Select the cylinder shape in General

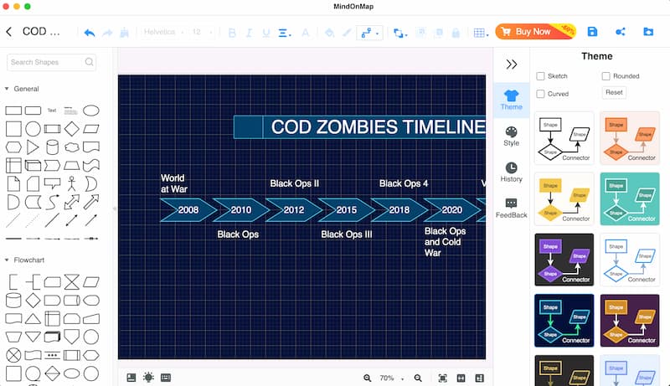coord(52,147)
